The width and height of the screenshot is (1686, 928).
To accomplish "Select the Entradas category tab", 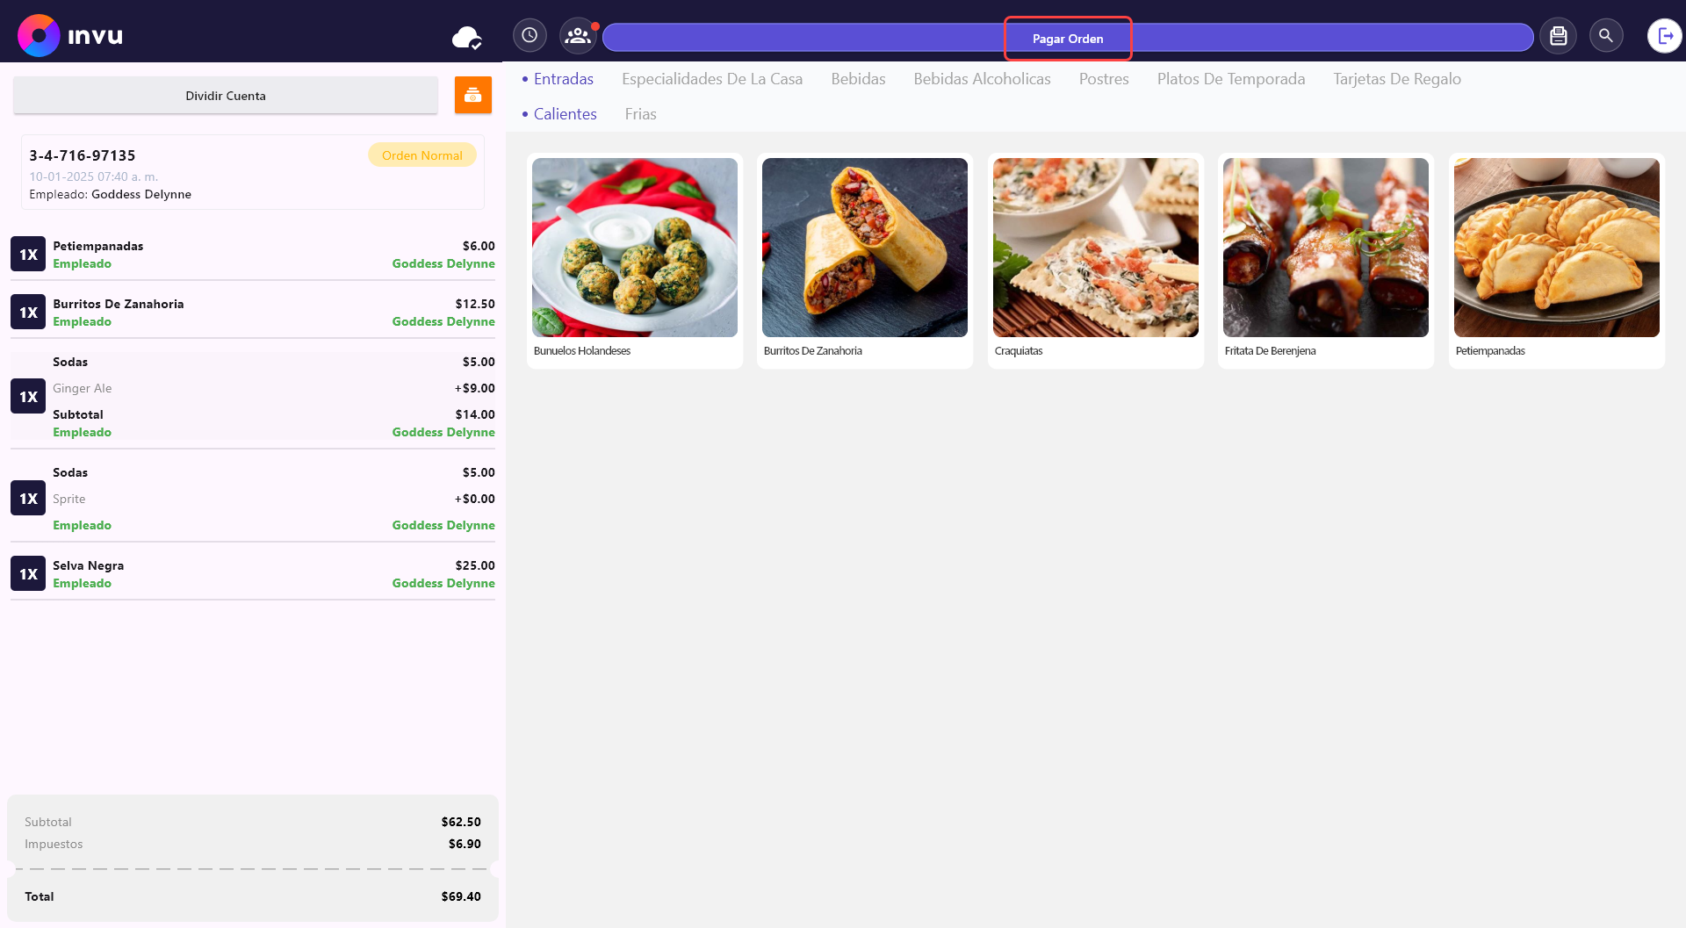I will coord(564,79).
